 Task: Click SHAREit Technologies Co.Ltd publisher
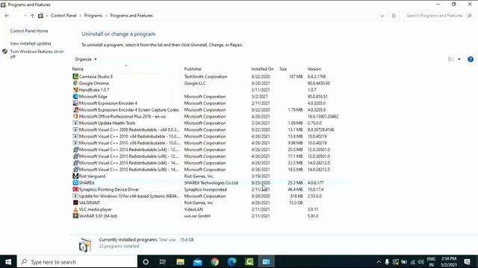click(x=211, y=182)
